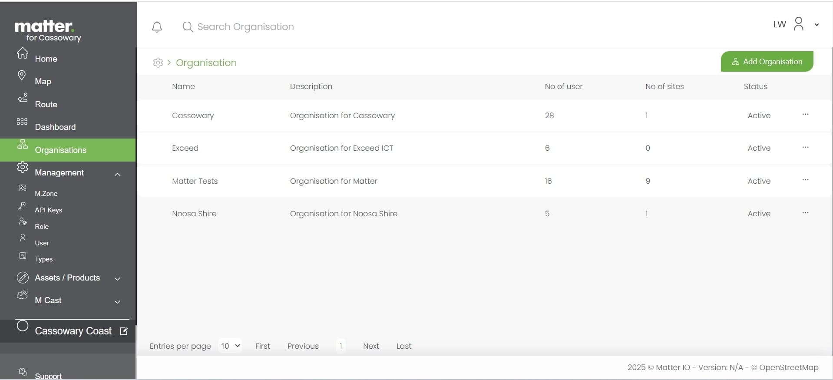Image resolution: width=833 pixels, height=380 pixels.
Task: Open actions menu for Matter Tests row
Action: [805, 180]
